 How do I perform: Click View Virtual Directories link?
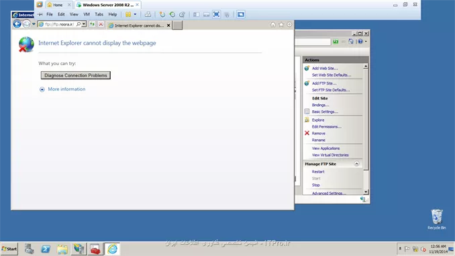(330, 155)
